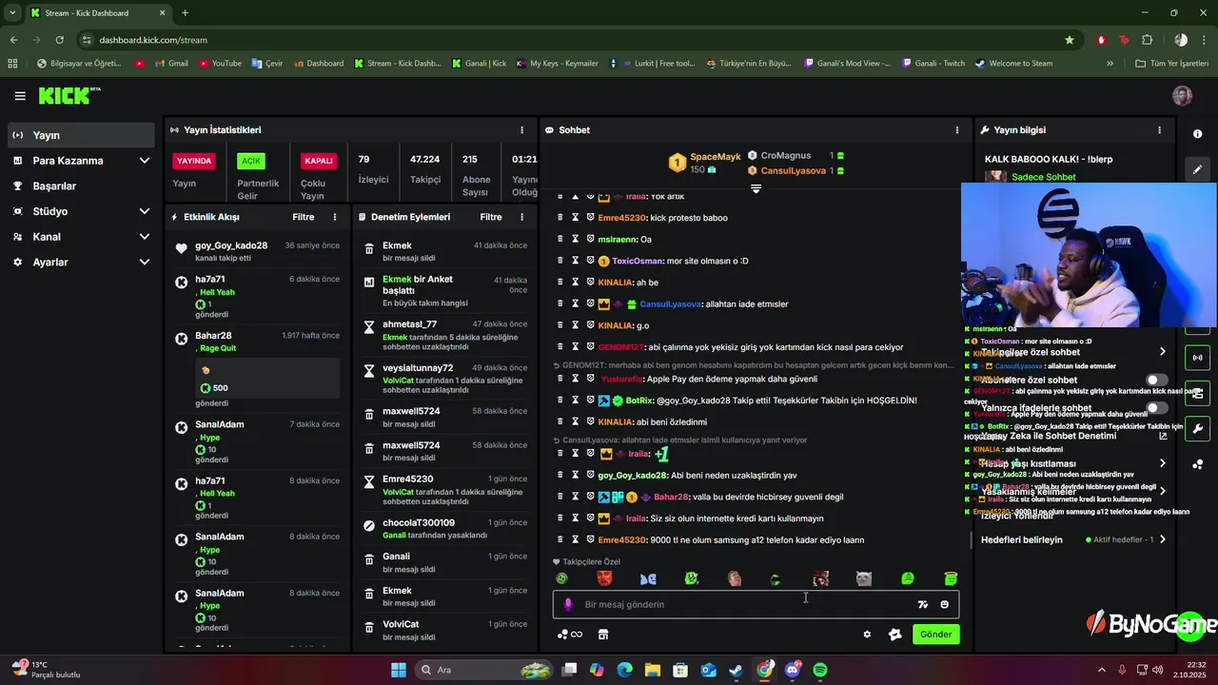Screen dimensions: 1218x685
Task: Ban GENOM12T using the shield icon
Action: point(590,347)
